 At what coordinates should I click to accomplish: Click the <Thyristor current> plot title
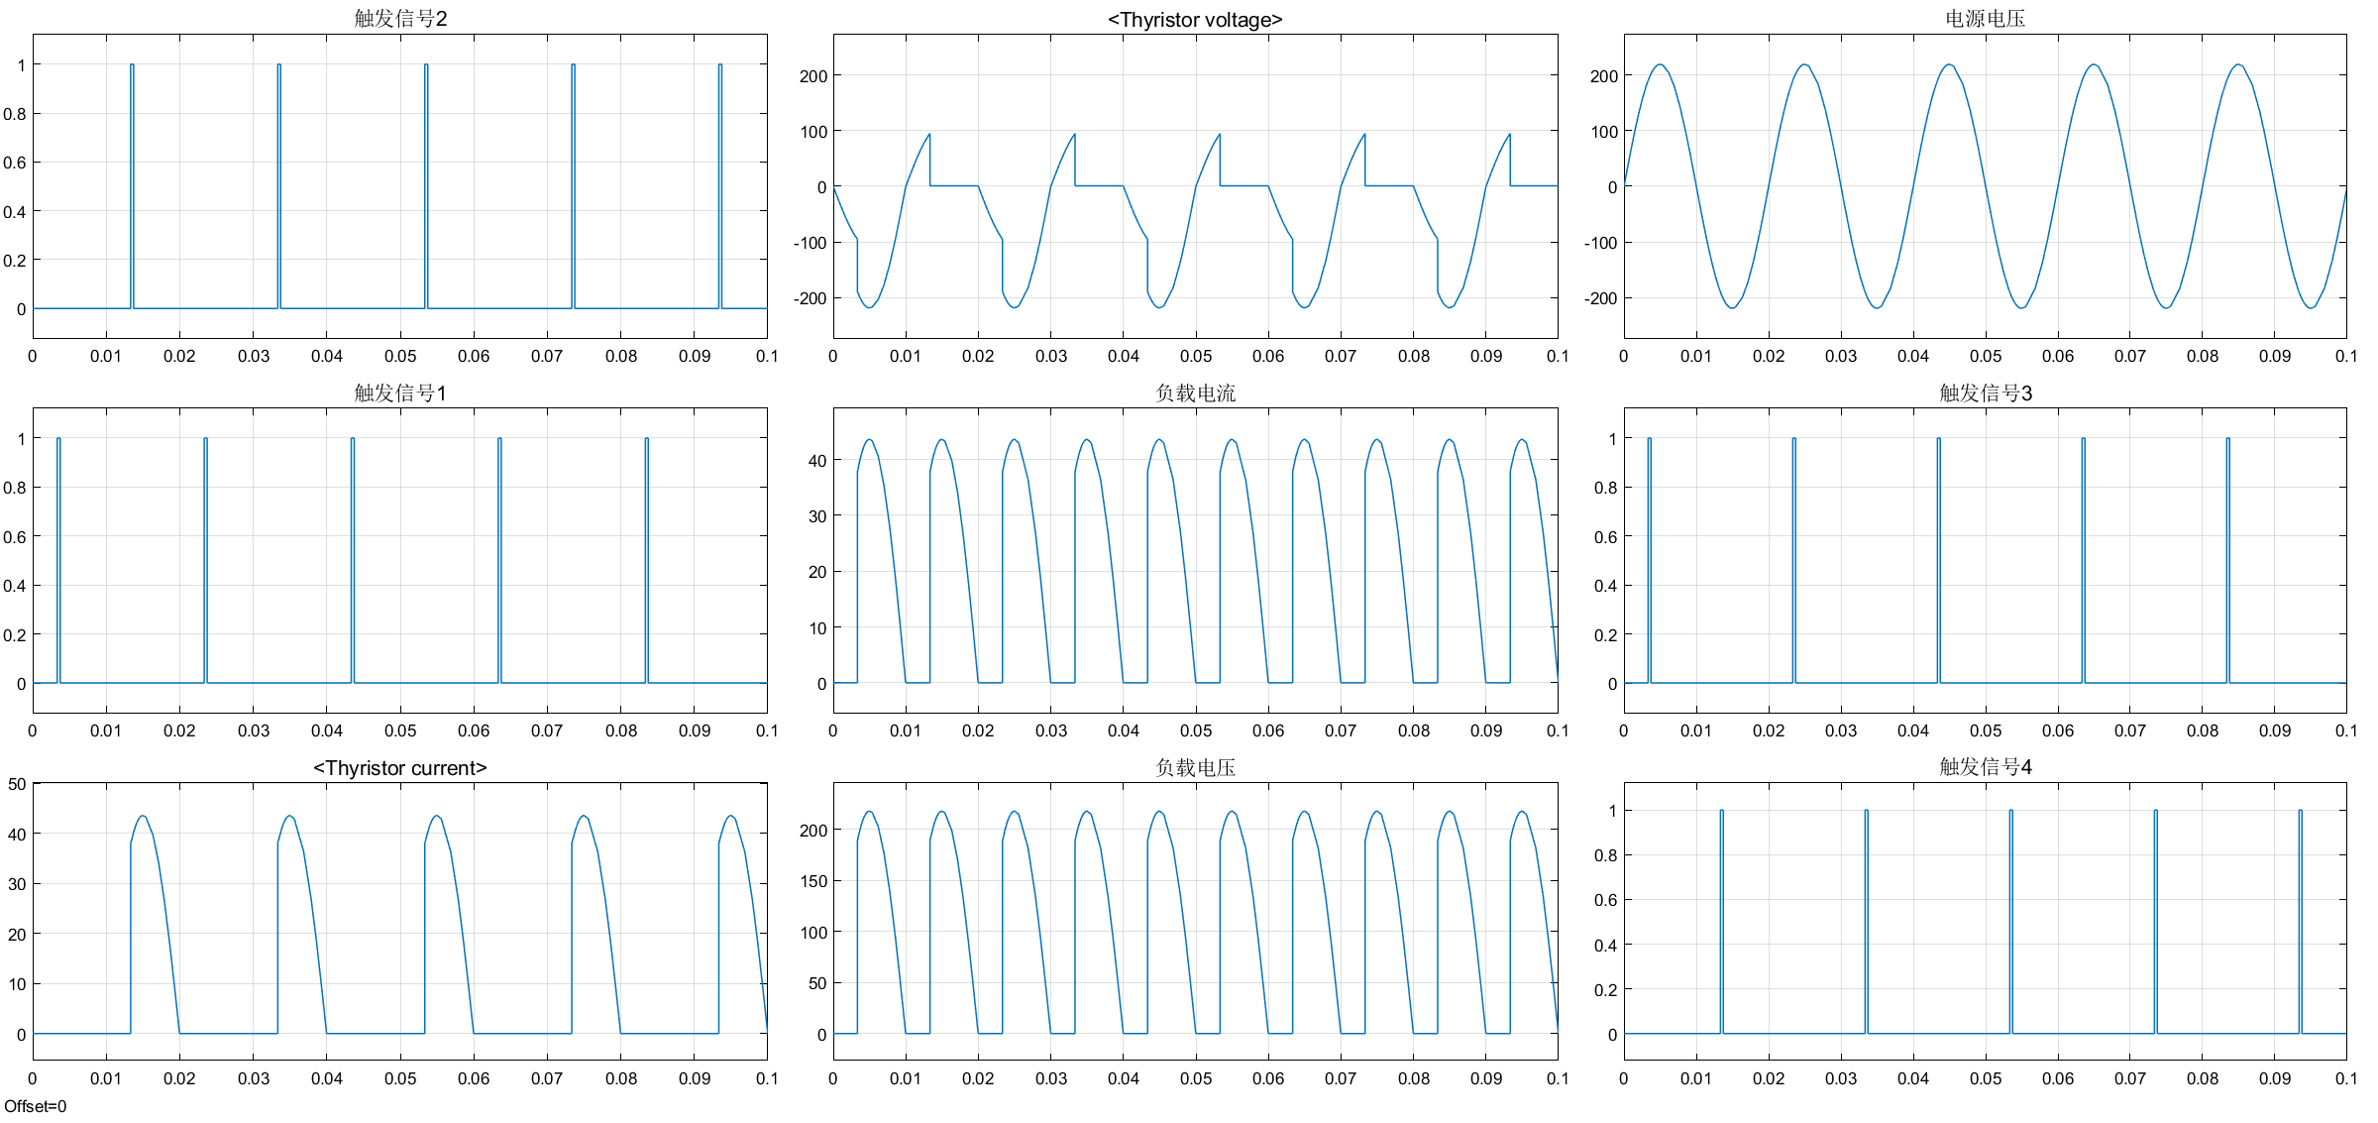[x=400, y=768]
